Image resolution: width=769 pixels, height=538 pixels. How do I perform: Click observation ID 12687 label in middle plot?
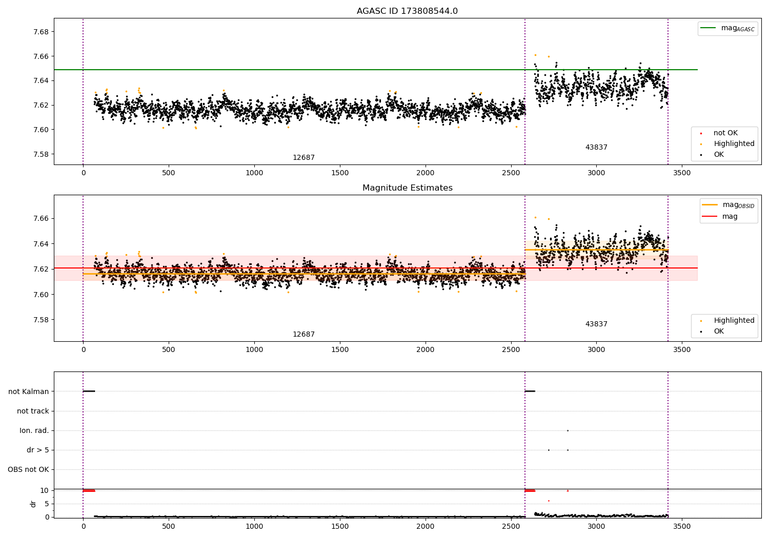303,335
